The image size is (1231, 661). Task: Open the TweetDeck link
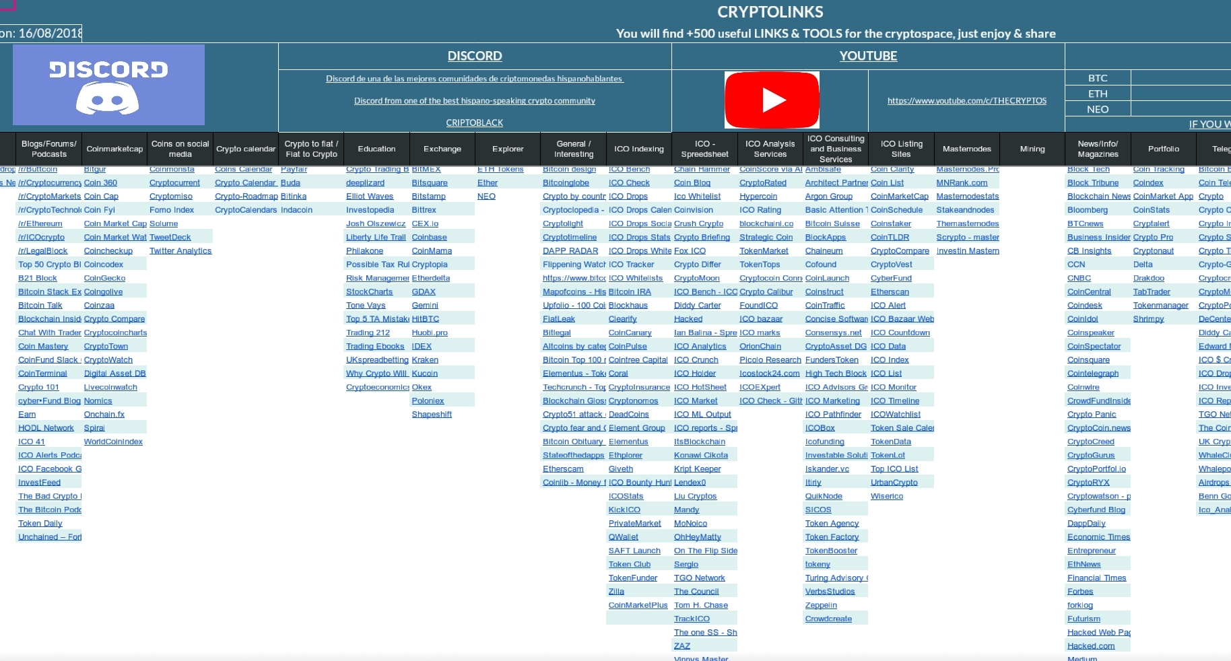coord(170,238)
